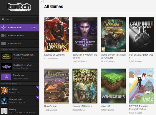
Task: Focus the Search input field
Action: [19, 19]
